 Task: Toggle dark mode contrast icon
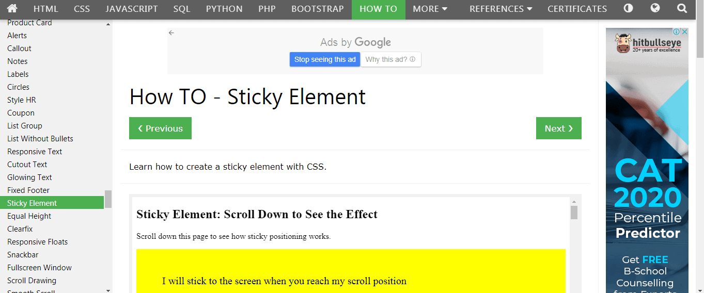[629, 8]
